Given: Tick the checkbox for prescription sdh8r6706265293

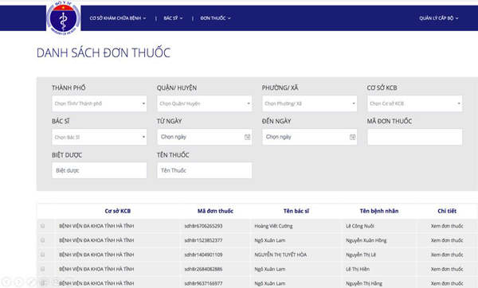Looking at the screenshot, I should [x=43, y=226].
